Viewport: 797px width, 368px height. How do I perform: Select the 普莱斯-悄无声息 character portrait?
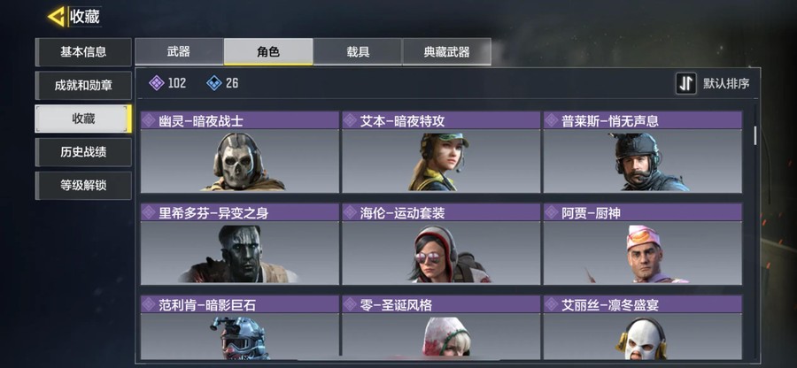click(643, 161)
